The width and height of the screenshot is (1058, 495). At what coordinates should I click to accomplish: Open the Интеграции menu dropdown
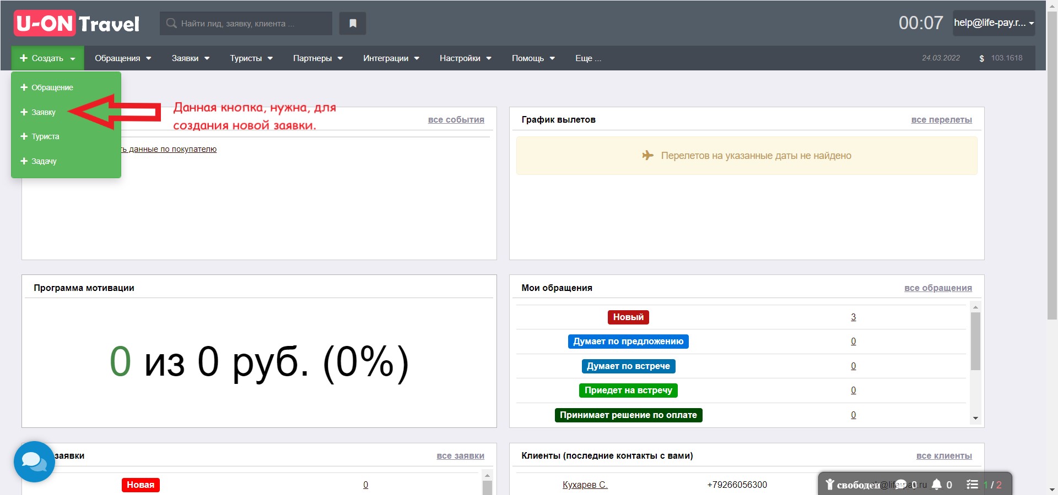click(x=391, y=58)
